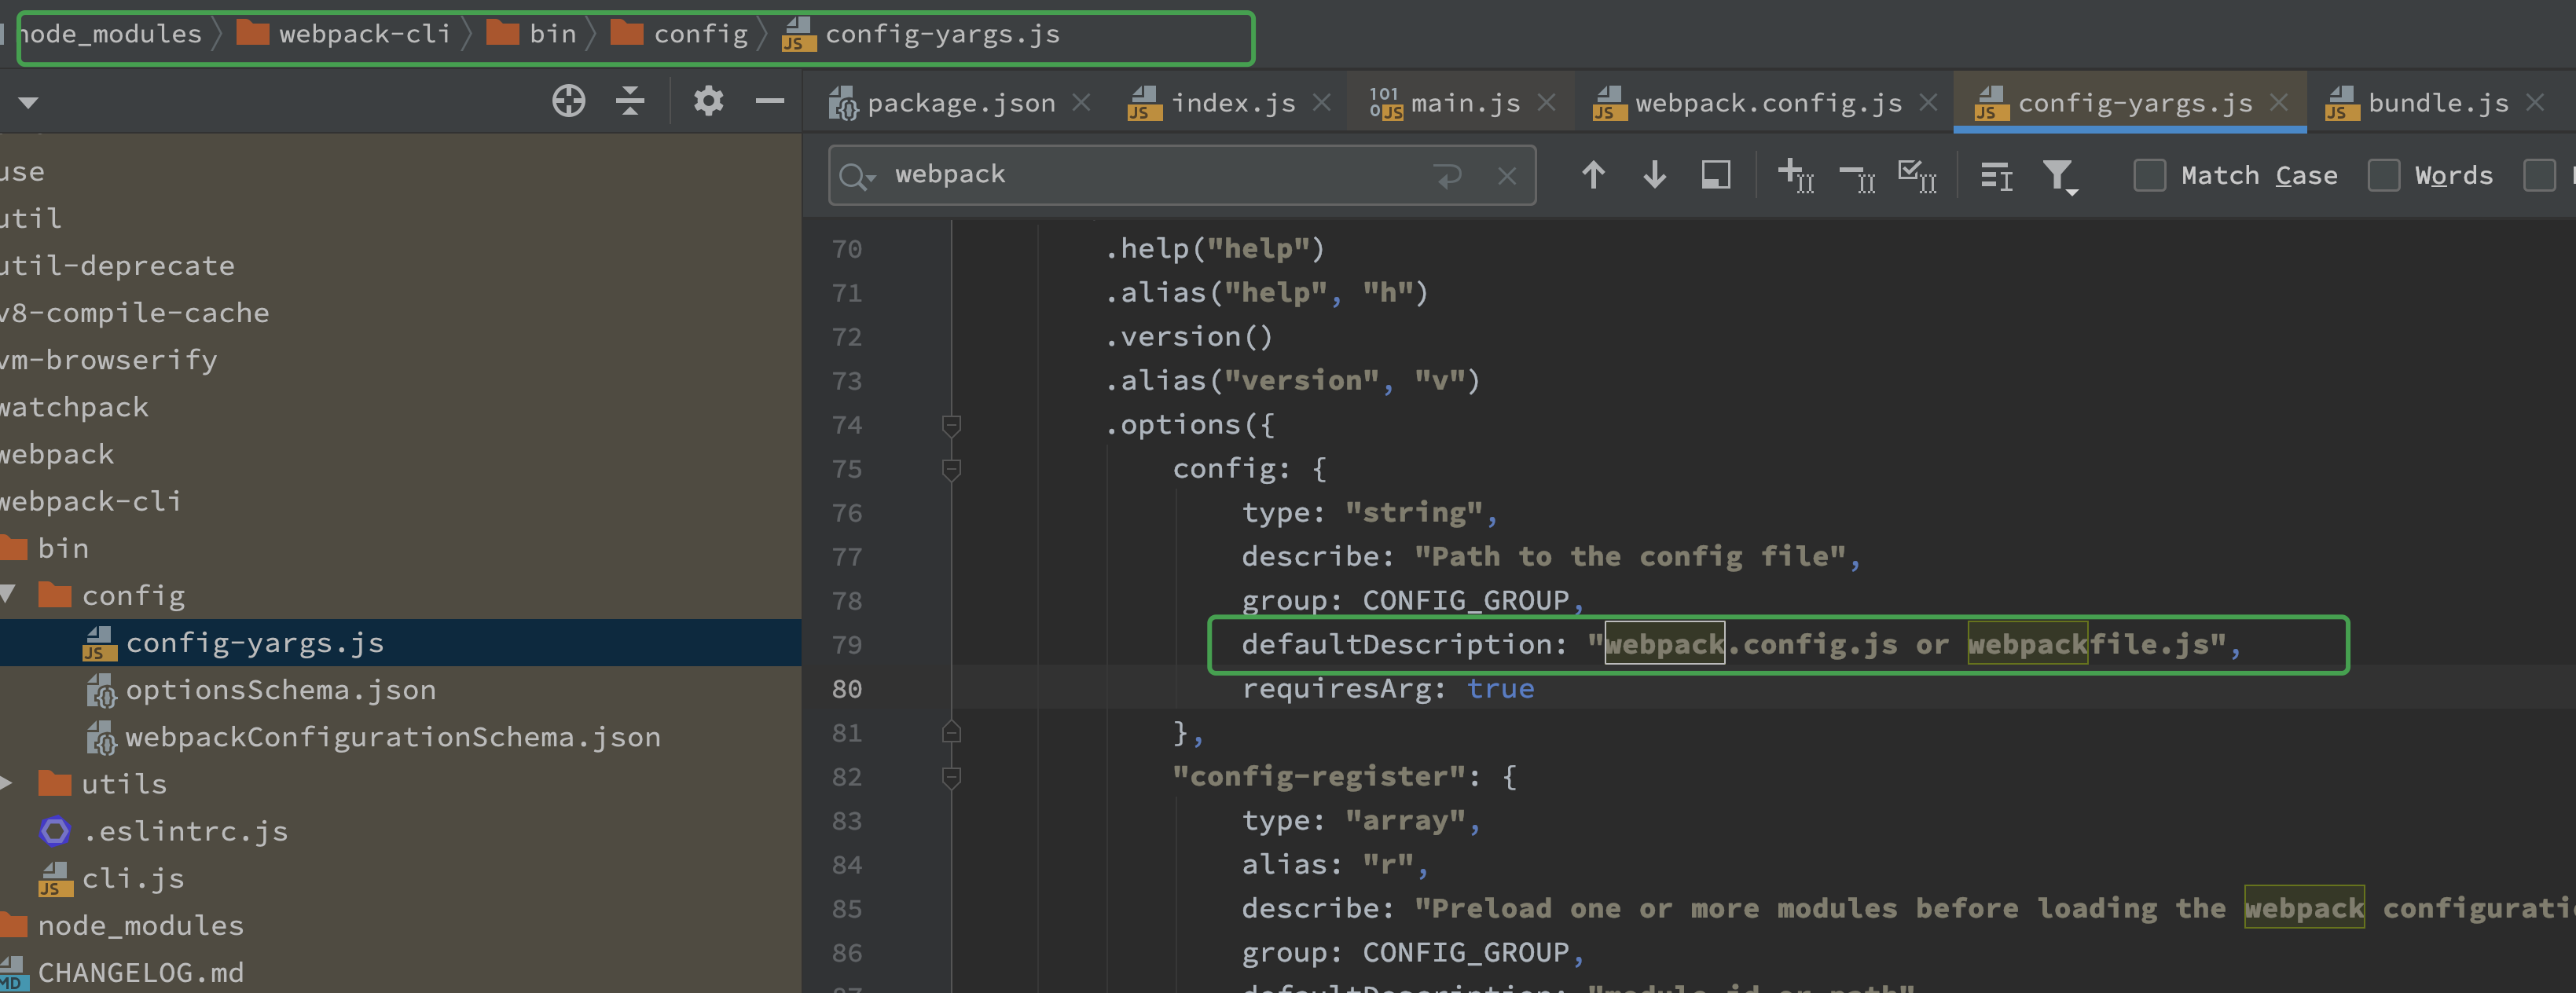Click the CONFIG_GROUP text on line 78

(1465, 600)
